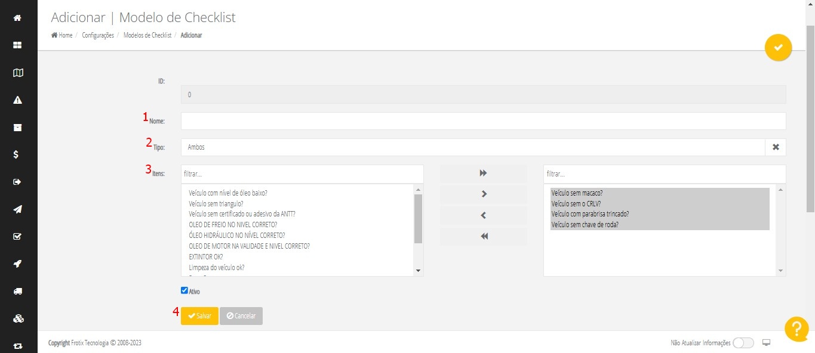Click the paper plane sidebar icon
This screenshot has width=815, height=353.
18,209
